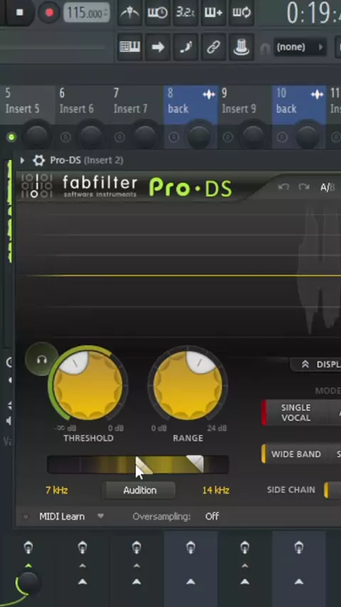341x607 pixels.
Task: Click the stop playback button
Action: (x=19, y=12)
